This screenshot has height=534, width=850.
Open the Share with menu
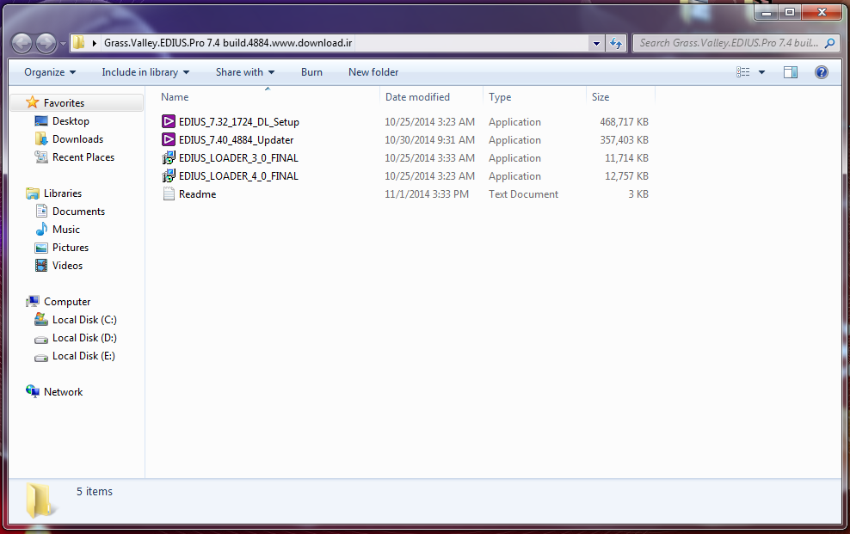245,72
